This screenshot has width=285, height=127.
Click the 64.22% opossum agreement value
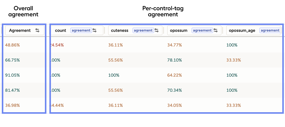pos(175,75)
